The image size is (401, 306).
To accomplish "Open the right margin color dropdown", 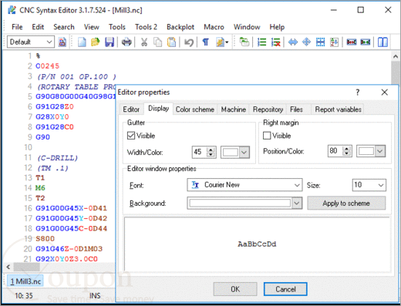I will [x=380, y=151].
